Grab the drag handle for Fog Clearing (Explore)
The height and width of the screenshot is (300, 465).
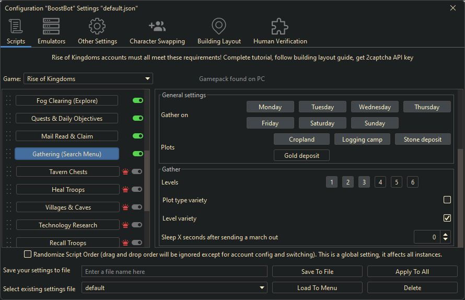pos(8,100)
